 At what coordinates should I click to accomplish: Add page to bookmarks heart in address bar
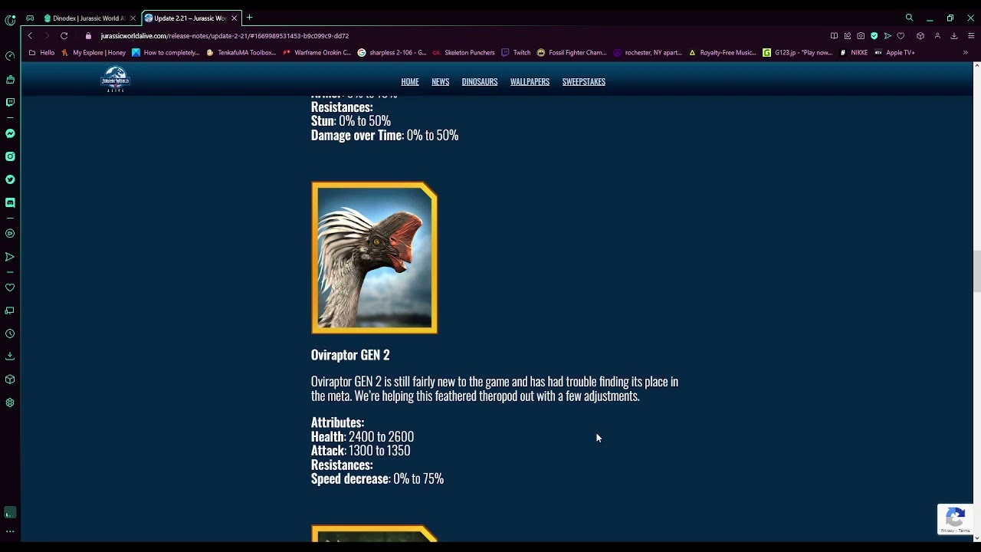coord(901,36)
